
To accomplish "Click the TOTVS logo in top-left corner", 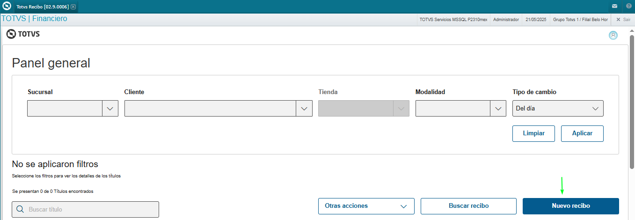I will (x=7, y=7).
